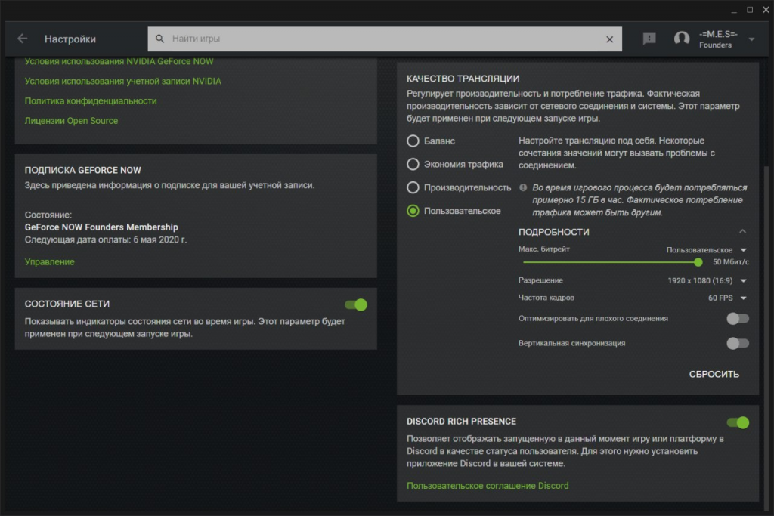Clear search field with X icon
774x516 pixels.
tap(610, 39)
